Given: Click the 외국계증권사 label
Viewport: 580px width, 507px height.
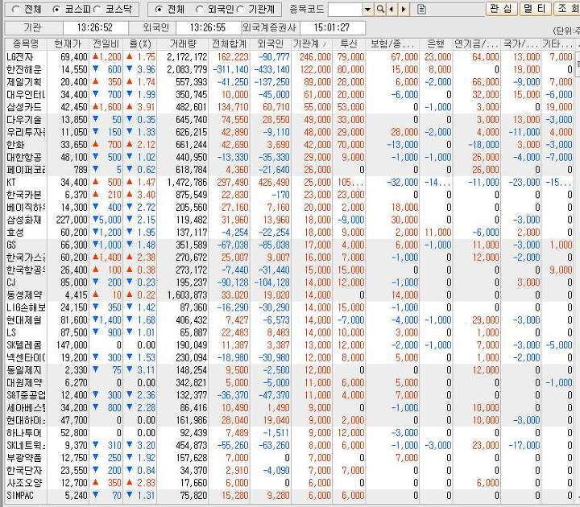Looking at the screenshot, I should (x=269, y=27).
